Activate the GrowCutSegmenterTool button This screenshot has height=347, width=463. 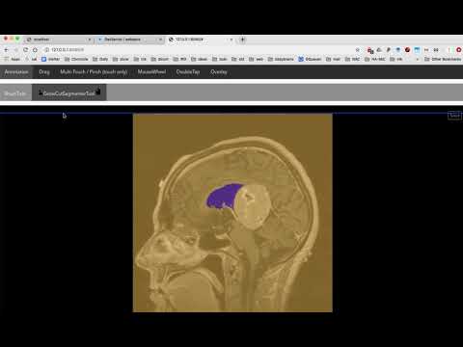[69, 93]
